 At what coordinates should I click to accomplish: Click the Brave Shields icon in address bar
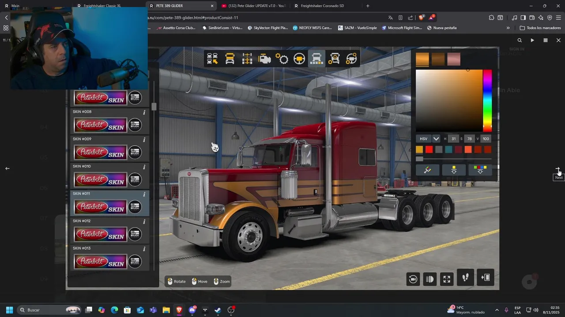click(x=421, y=18)
